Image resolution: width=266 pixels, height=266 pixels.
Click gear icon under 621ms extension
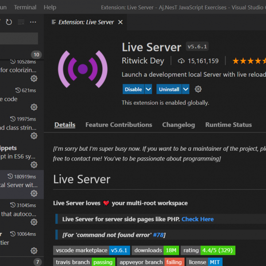coord(34,107)
